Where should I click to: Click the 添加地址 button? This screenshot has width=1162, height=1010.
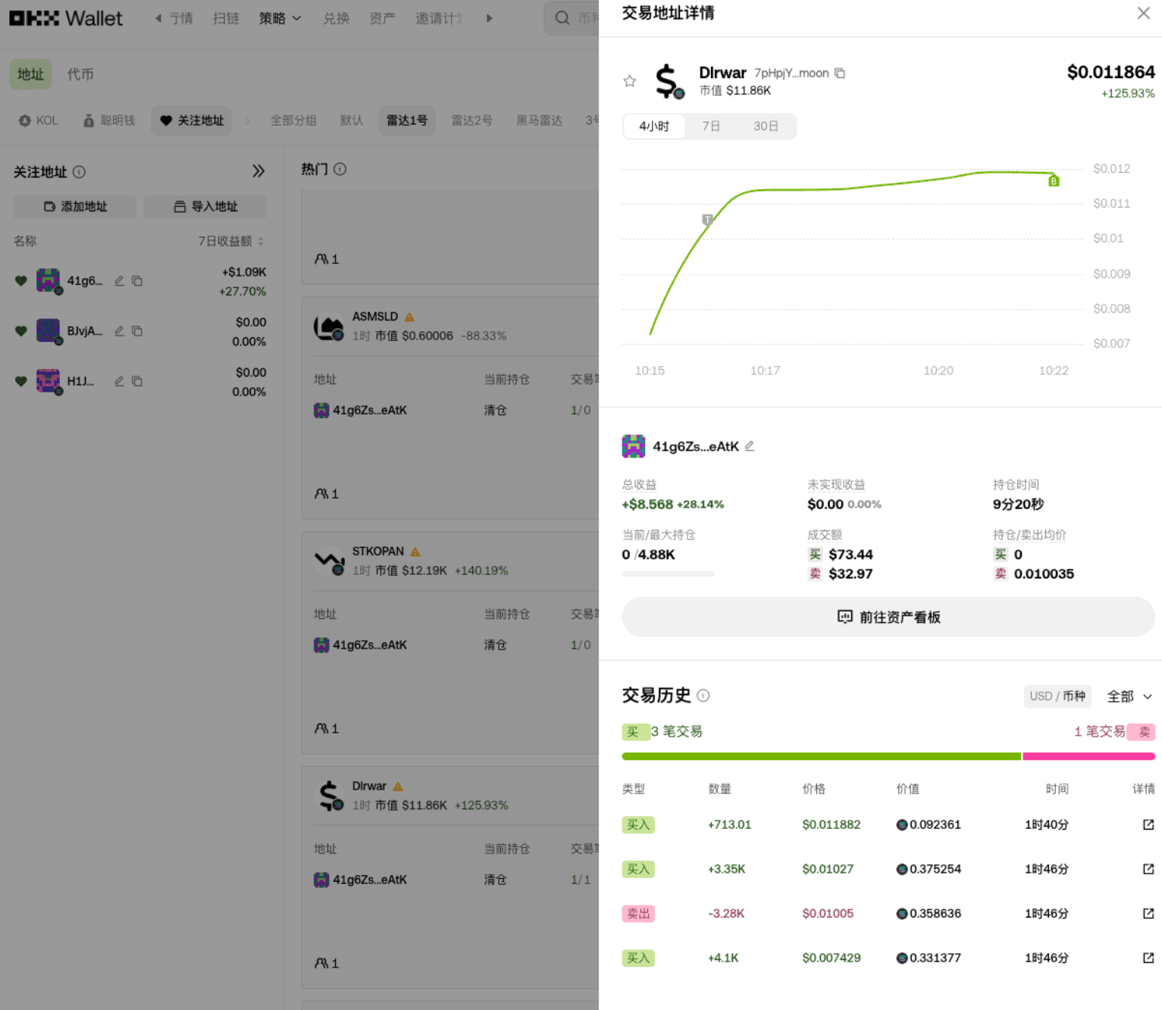[75, 206]
